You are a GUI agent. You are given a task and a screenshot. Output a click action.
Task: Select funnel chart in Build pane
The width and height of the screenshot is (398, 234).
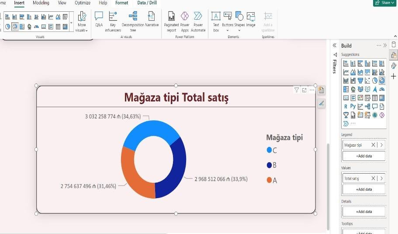click(x=360, y=80)
